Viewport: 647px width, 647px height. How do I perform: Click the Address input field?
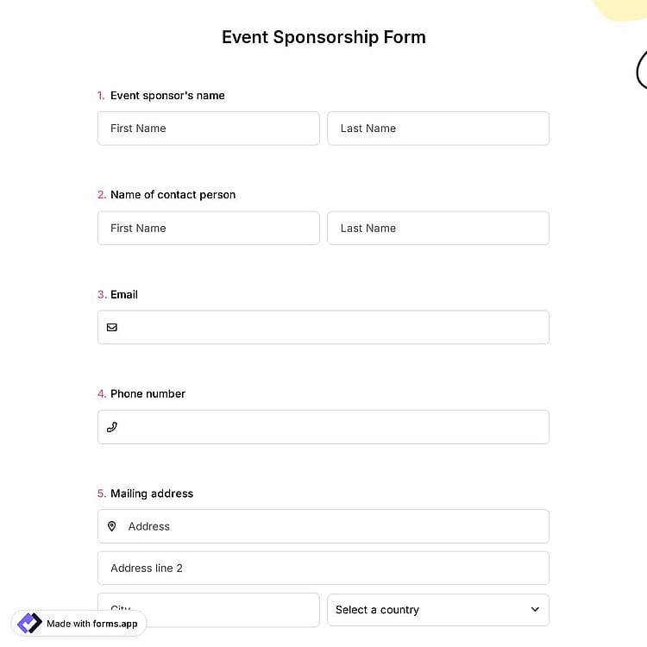point(323,526)
